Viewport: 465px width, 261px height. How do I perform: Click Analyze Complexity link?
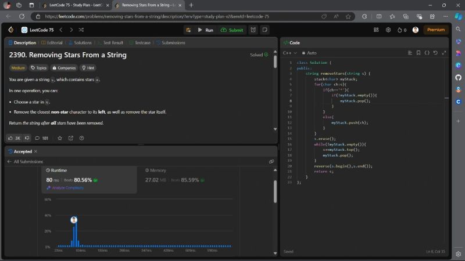(x=66, y=187)
